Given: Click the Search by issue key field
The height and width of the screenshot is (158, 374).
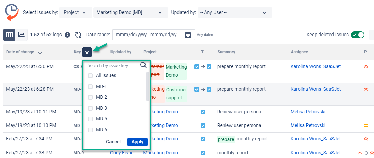Looking at the screenshot, I should click(112, 65).
